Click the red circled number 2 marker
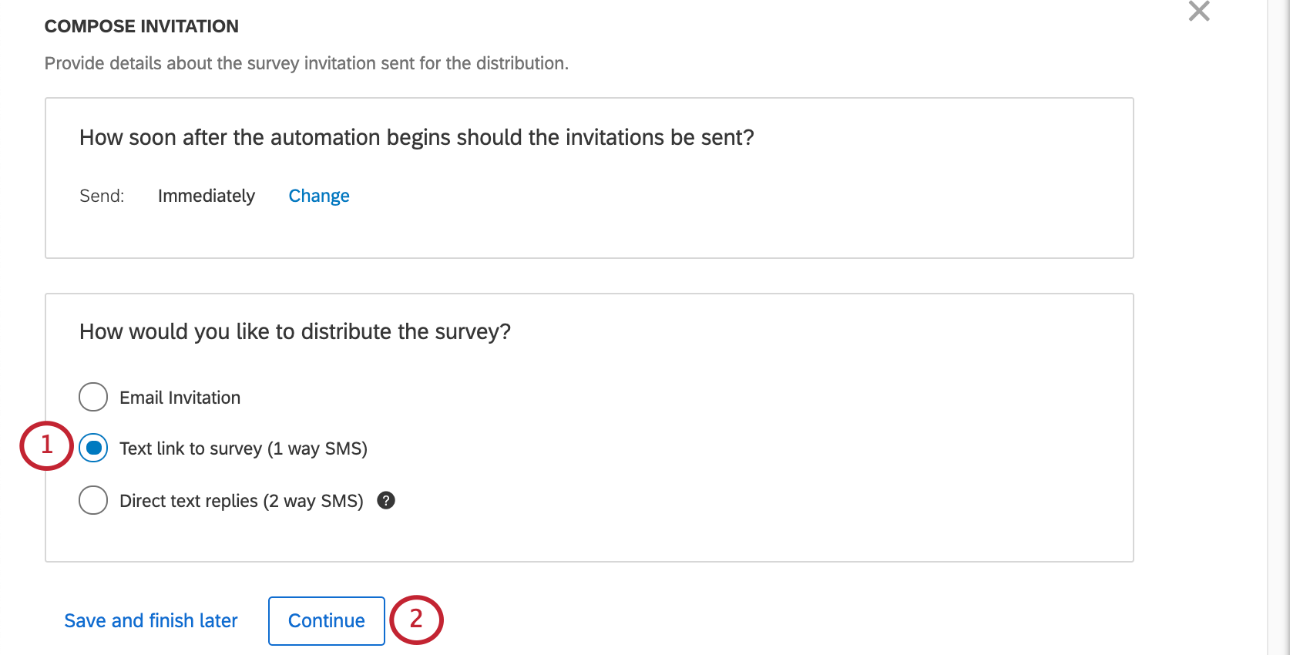 click(416, 620)
